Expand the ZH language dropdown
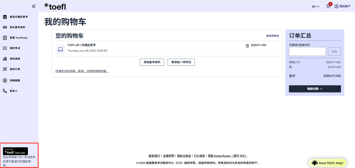The height and width of the screenshot is (168, 355). tap(316, 6)
